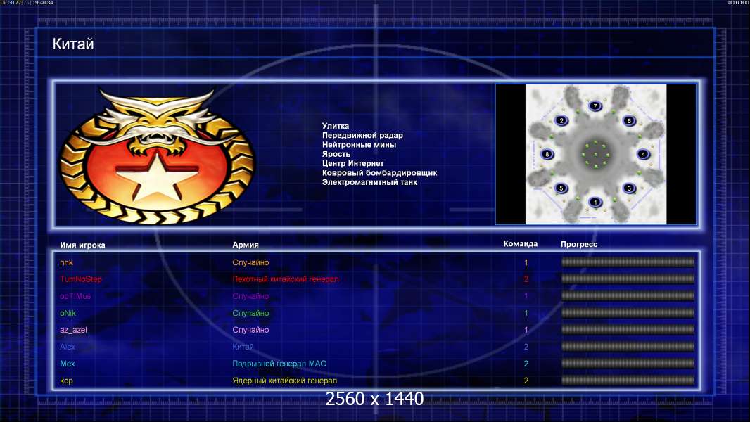Click the Электромагнитный танк line
The image size is (750, 422).
click(370, 182)
